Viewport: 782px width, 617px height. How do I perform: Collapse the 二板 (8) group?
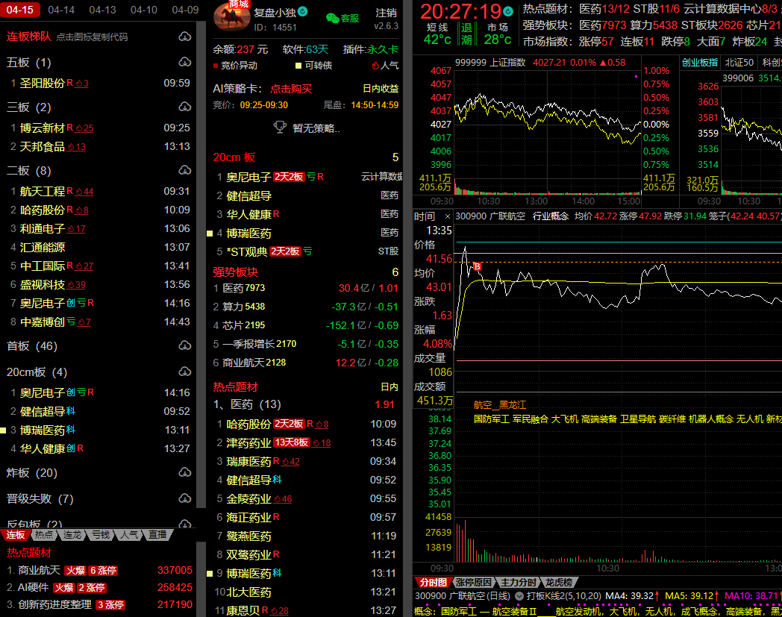click(x=29, y=171)
